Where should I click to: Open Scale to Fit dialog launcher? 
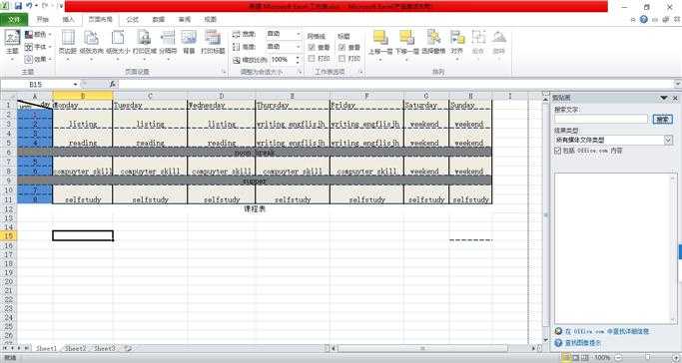pyautogui.click(x=300, y=72)
